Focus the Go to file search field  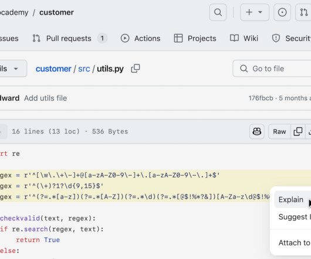click(272, 69)
